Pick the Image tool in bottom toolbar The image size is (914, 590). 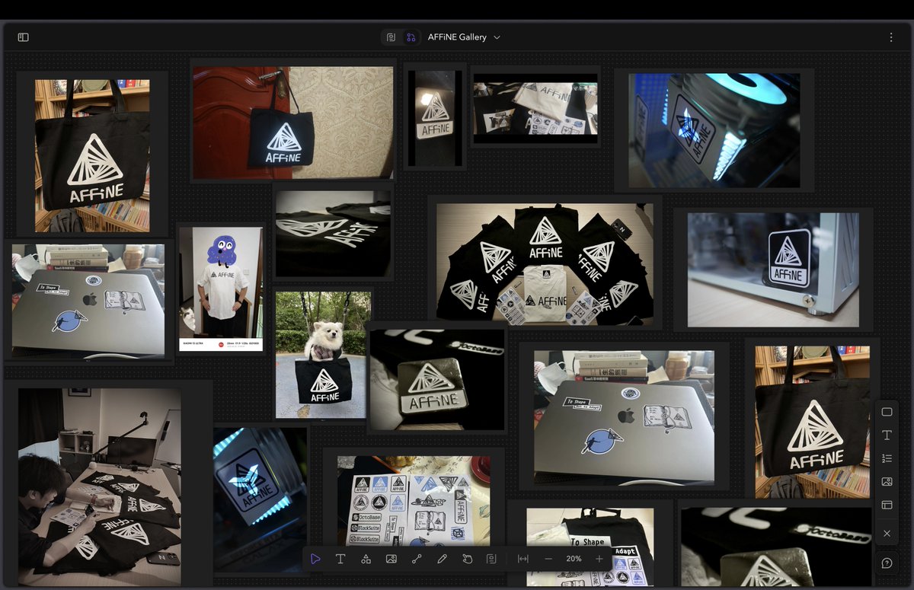[391, 559]
